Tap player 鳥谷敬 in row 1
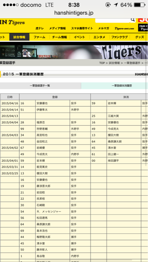148x262 pixels. 41,256
